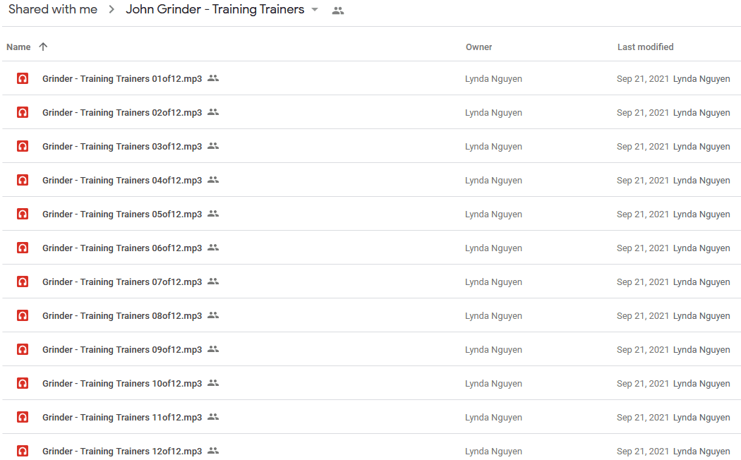
Task: Click shared-people icon beside 06of12.mp3
Action: pyautogui.click(x=213, y=248)
